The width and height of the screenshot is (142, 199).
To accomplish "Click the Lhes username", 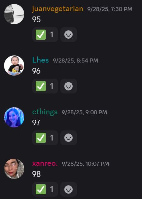I will point(40,60).
